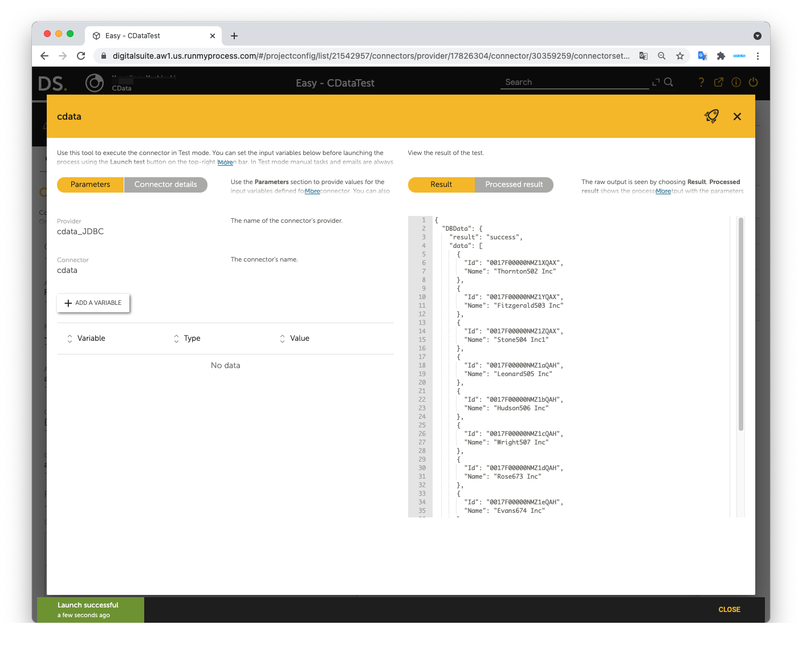Select the Result tab
The width and height of the screenshot is (802, 665).
click(441, 185)
